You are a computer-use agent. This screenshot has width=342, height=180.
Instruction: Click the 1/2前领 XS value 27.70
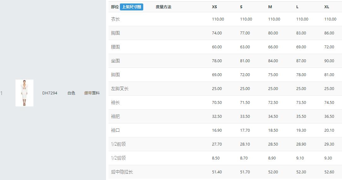tap(217, 144)
